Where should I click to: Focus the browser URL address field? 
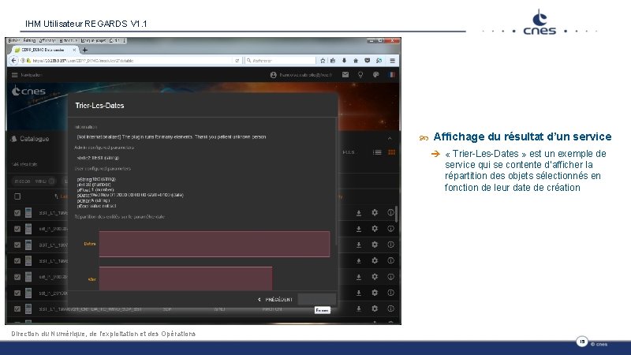(x=131, y=61)
